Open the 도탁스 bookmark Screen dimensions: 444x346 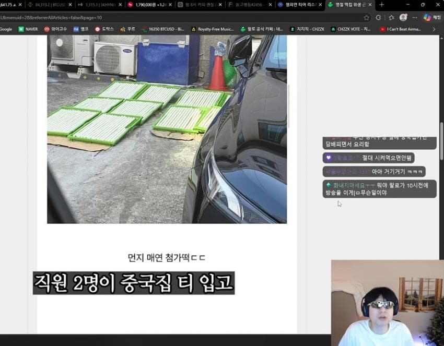pos(104,29)
